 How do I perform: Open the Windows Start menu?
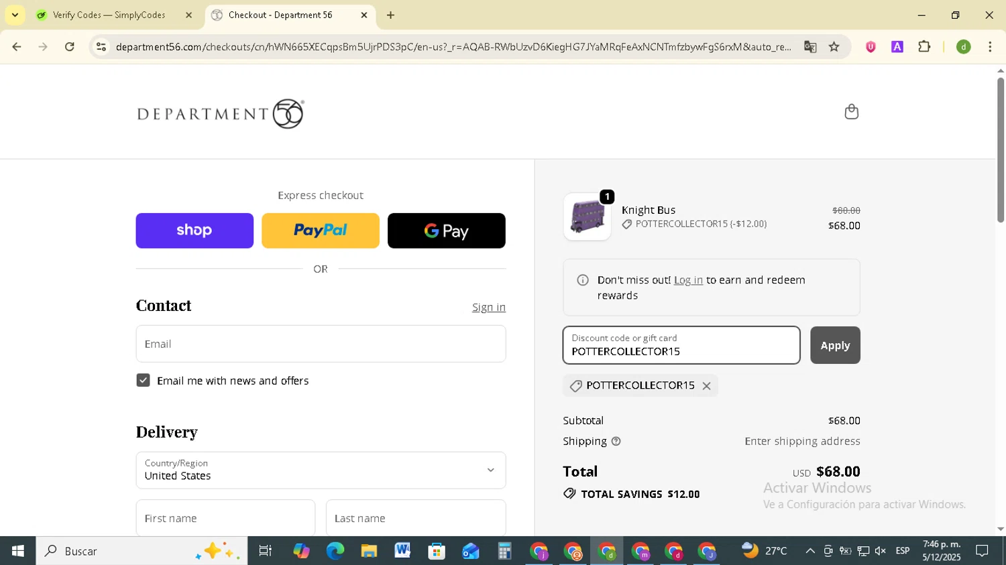[x=17, y=551]
